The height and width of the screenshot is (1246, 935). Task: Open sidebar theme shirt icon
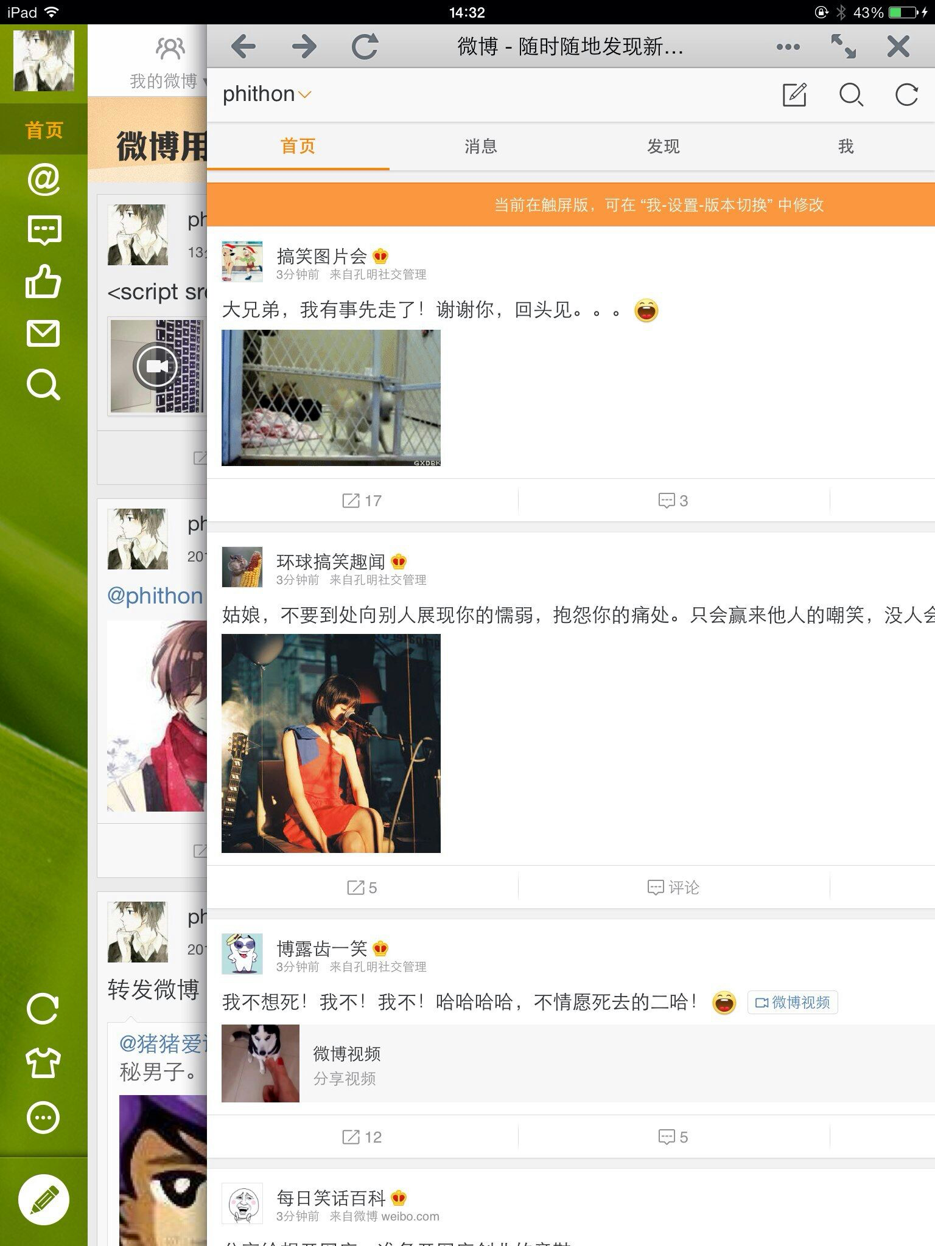43,1063
